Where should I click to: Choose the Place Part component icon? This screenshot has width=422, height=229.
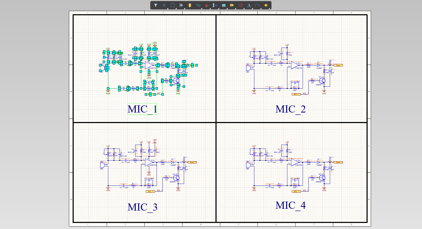point(190,5)
